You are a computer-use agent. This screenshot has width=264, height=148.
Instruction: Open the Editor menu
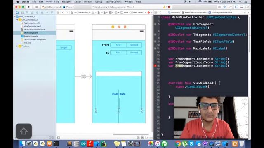click(78, 2)
